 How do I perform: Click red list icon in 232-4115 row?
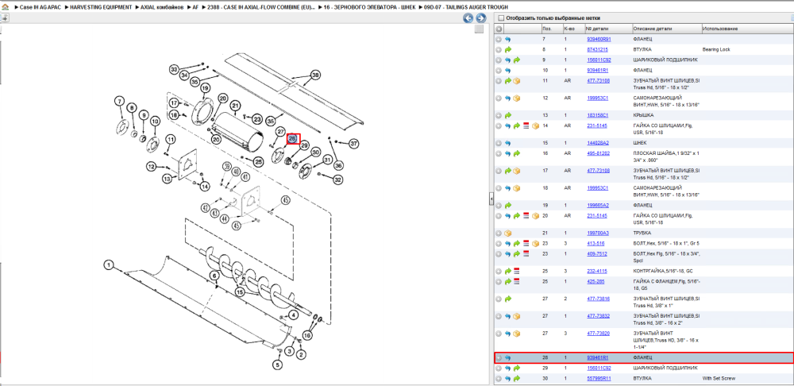tap(517, 271)
